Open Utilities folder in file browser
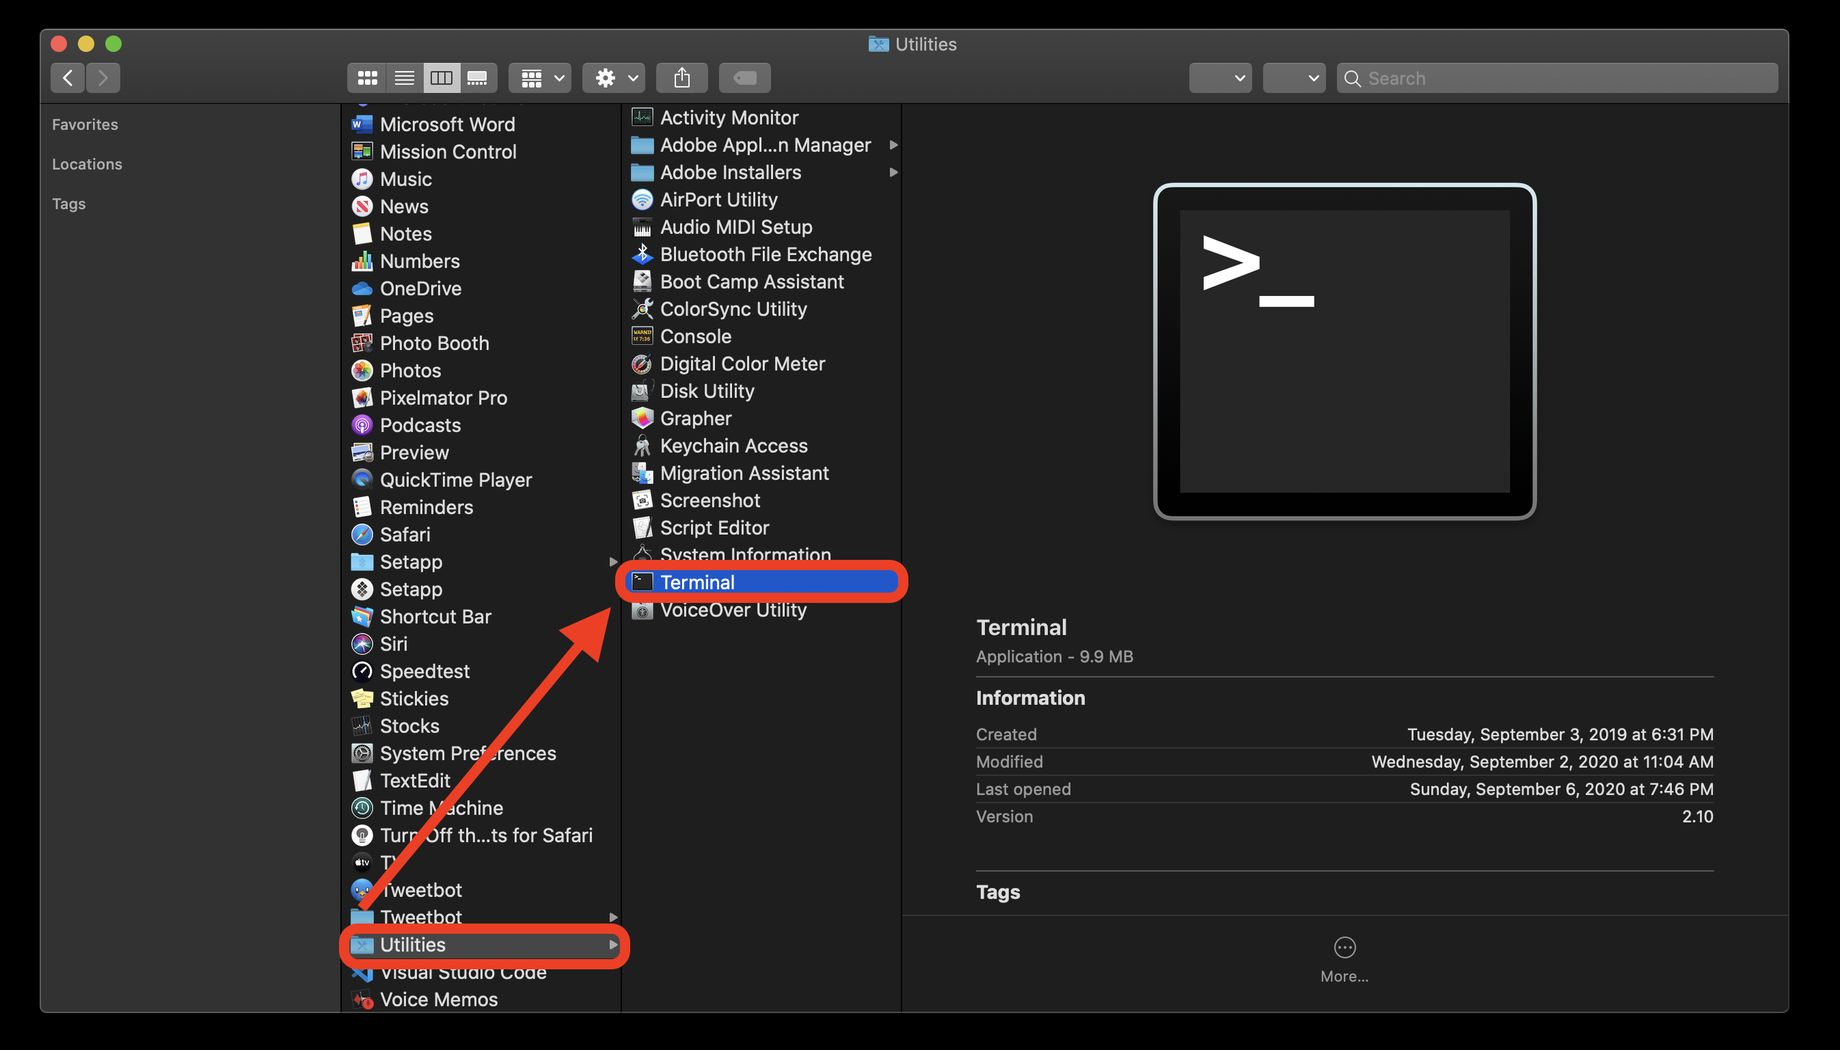1840x1050 pixels. tap(412, 944)
